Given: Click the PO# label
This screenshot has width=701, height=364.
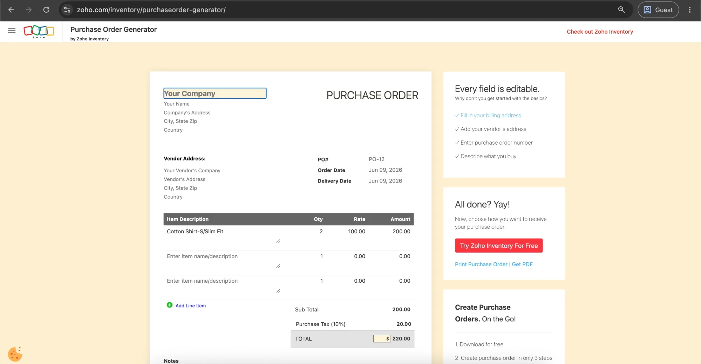Looking at the screenshot, I should [323, 159].
